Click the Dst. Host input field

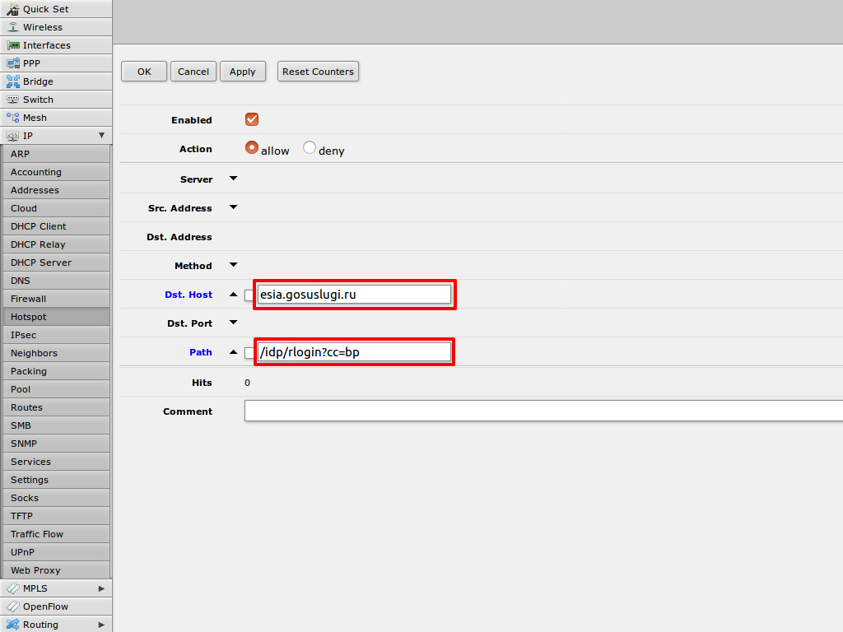click(354, 295)
